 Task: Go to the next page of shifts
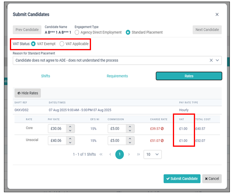(x=129, y=154)
